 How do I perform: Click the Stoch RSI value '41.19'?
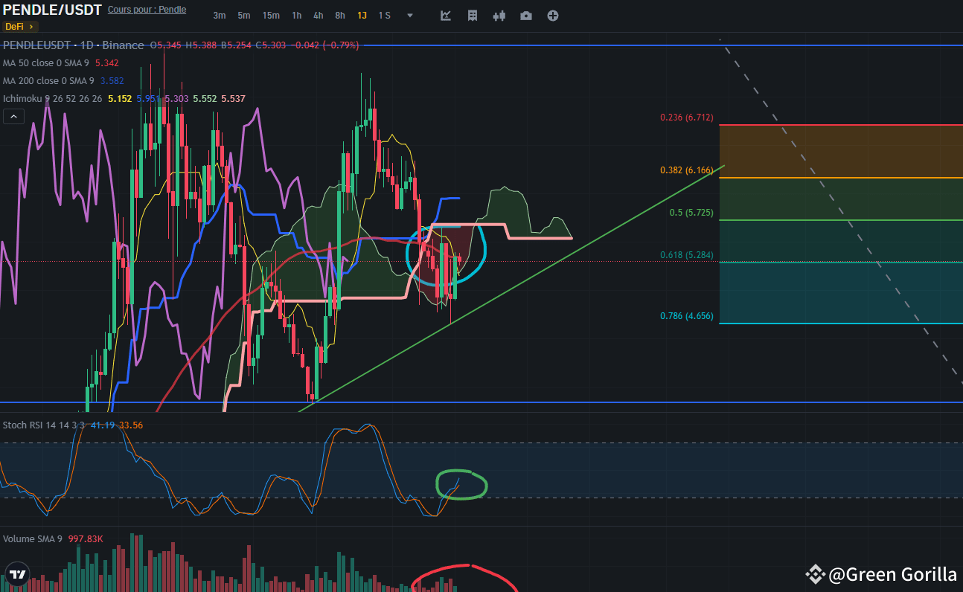tap(102, 425)
